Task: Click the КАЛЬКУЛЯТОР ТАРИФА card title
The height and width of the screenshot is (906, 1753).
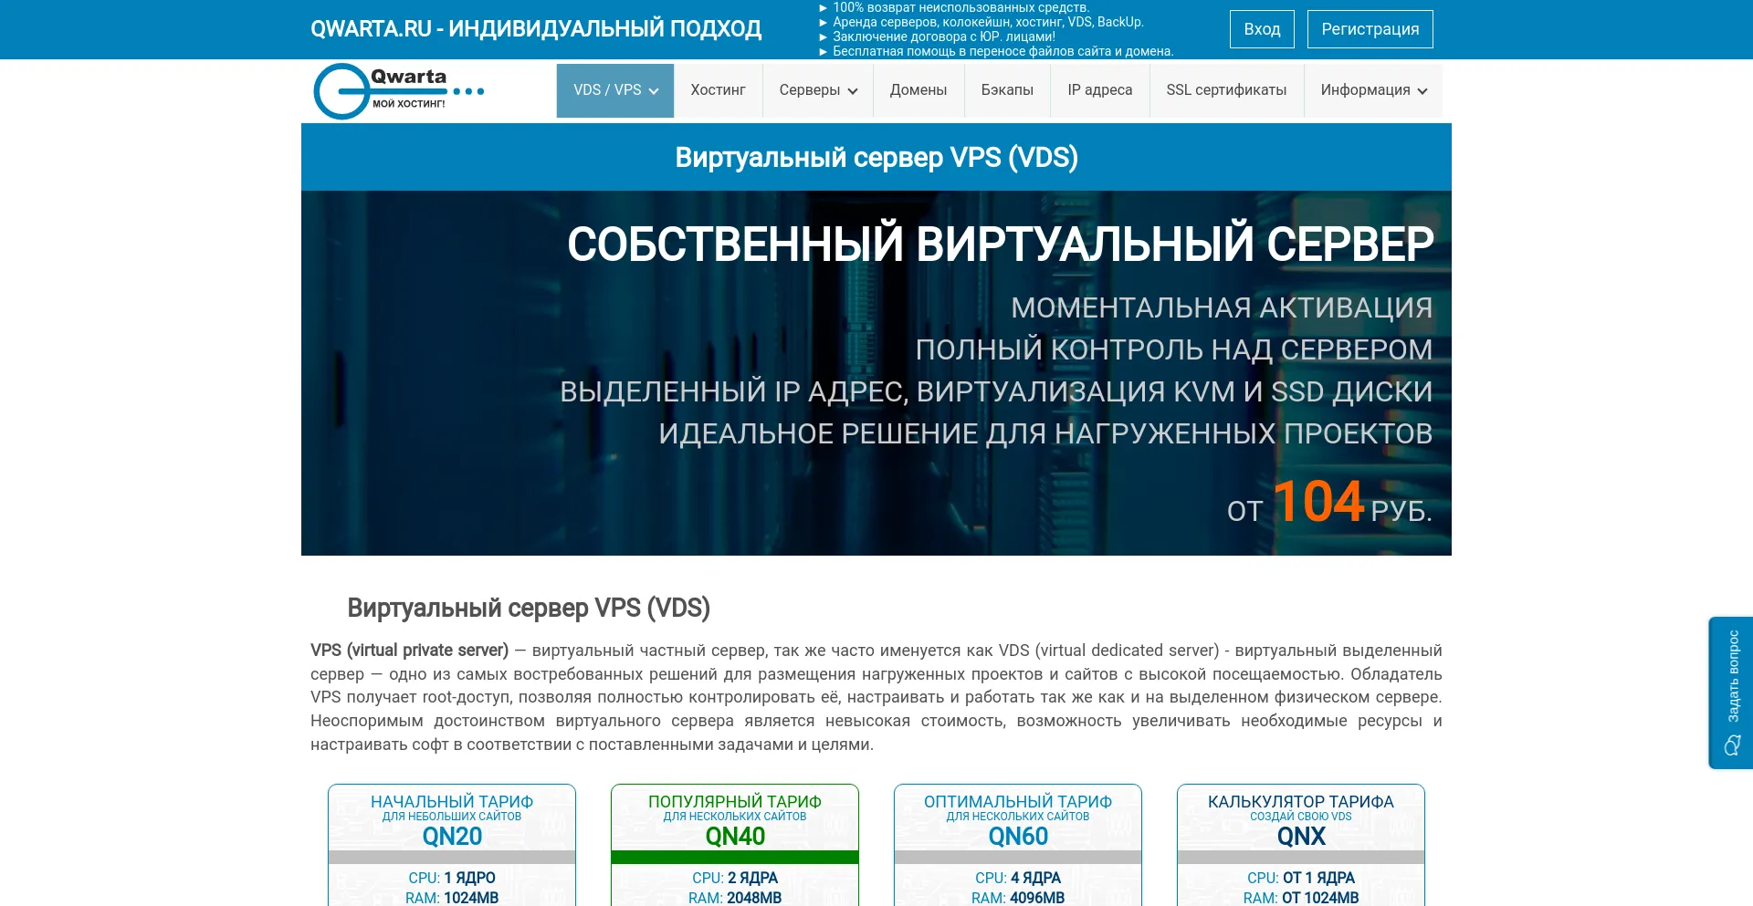Action: point(1301,801)
